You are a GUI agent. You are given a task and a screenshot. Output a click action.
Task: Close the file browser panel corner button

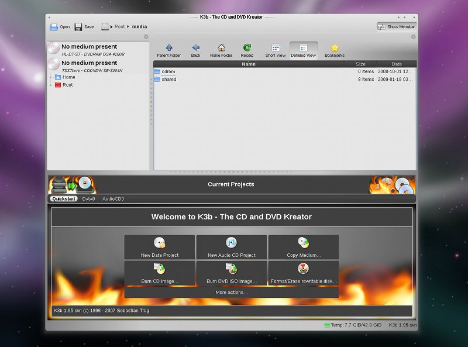[413, 37]
